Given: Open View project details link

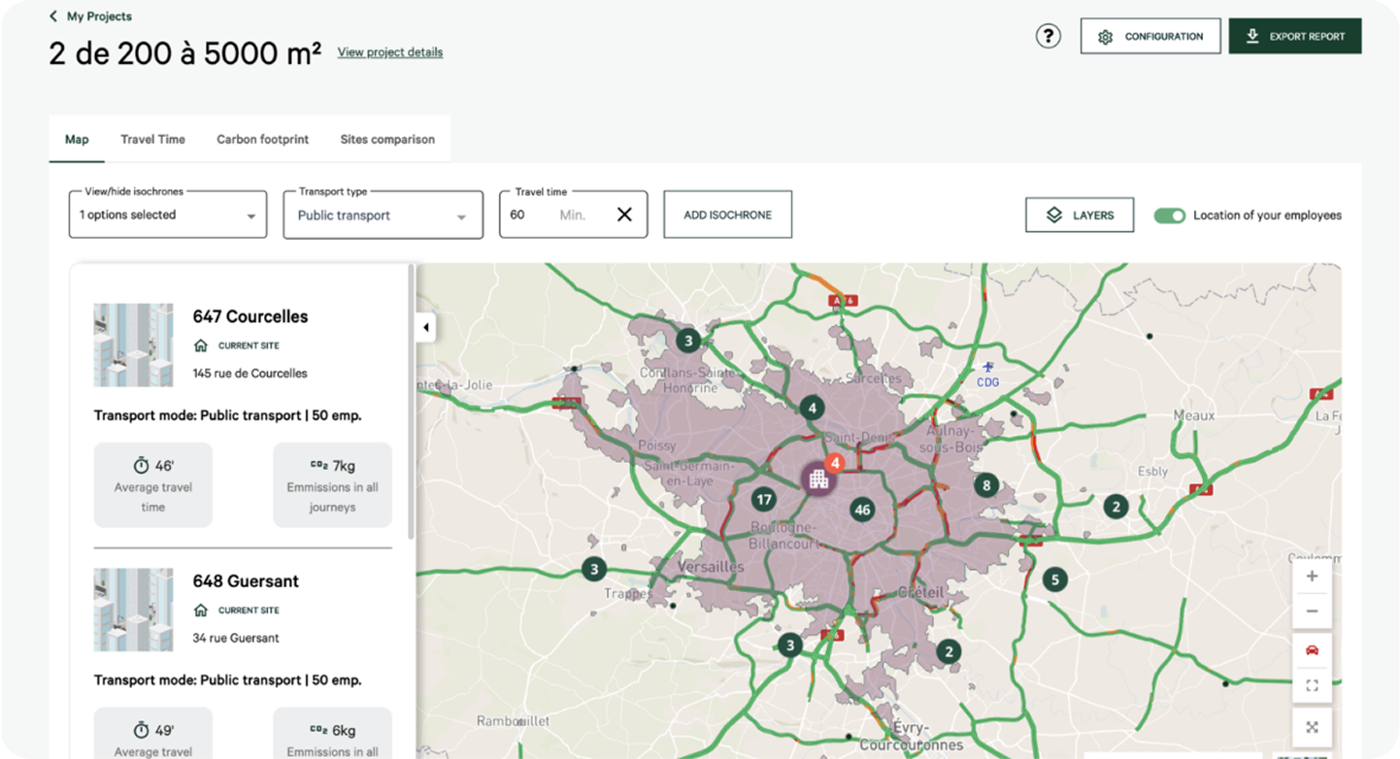Looking at the screenshot, I should click(x=390, y=52).
